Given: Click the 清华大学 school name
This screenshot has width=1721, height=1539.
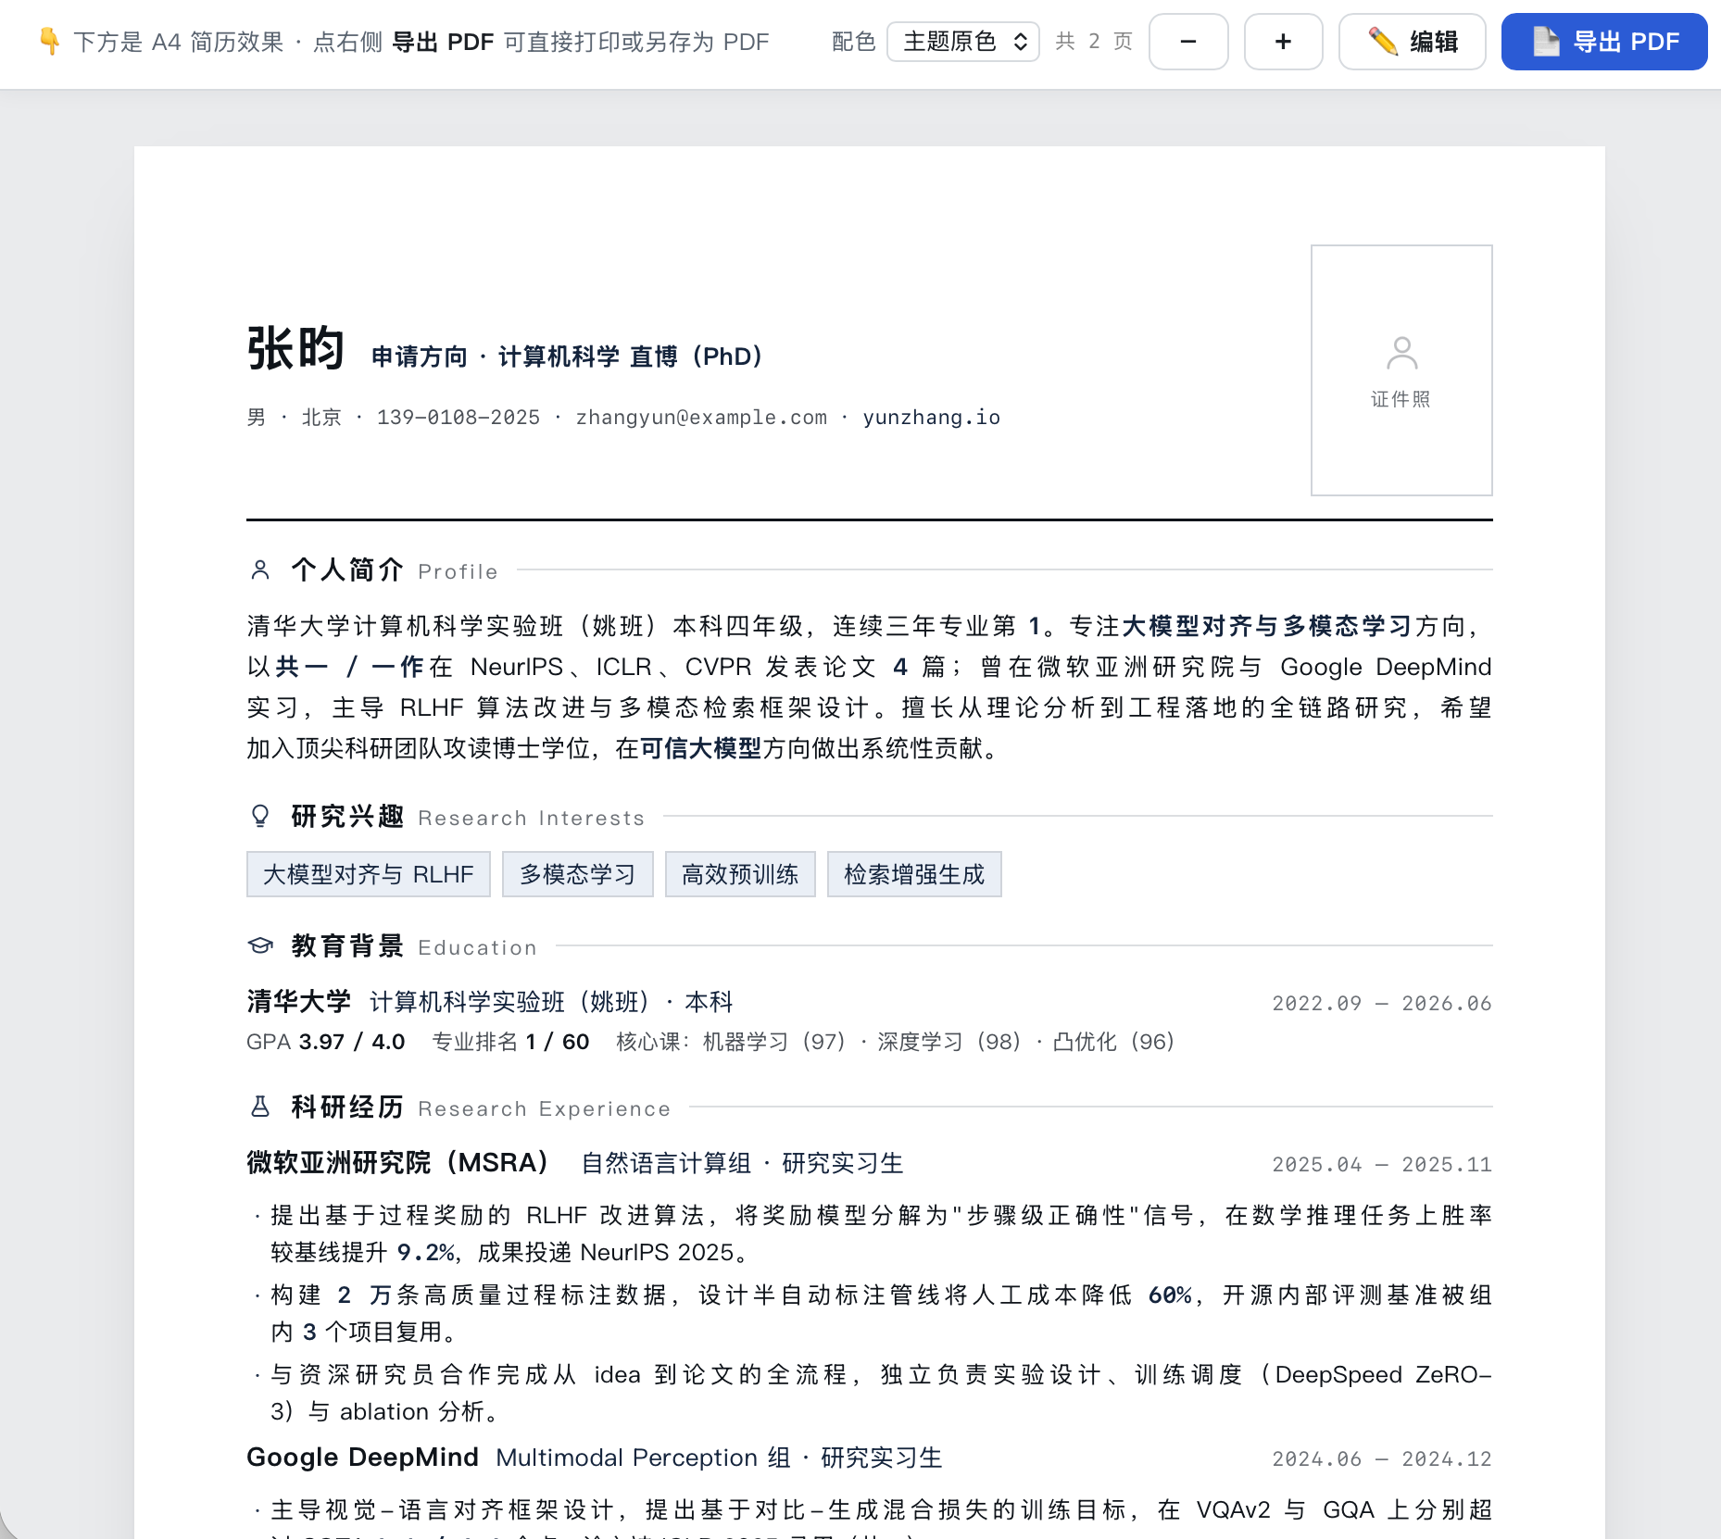Looking at the screenshot, I should pyautogui.click(x=298, y=1002).
